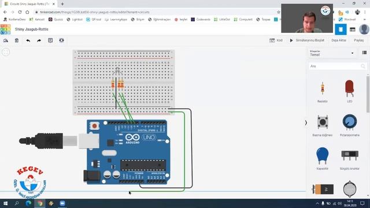Open the Wordwall bookmark
Viewport: 370px width, 208px height.
click(x=347, y=19)
